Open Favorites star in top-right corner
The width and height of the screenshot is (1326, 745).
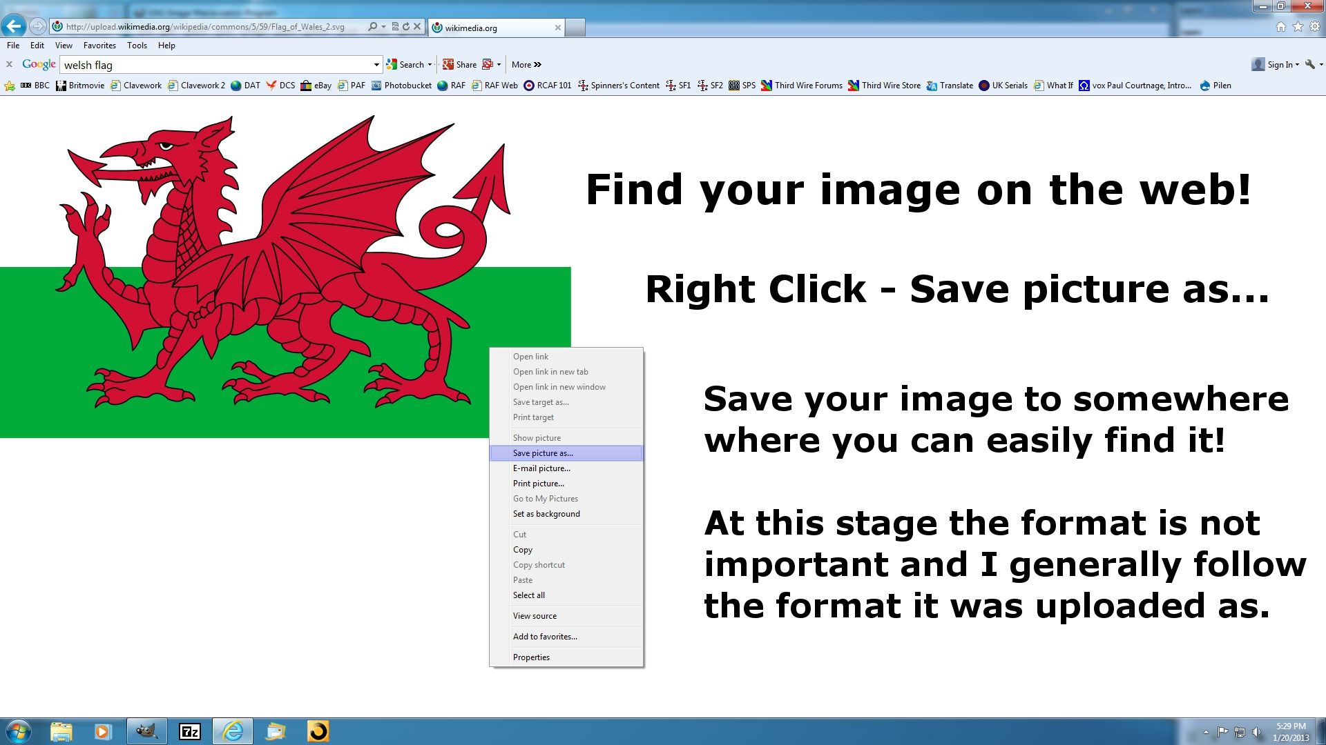(x=1298, y=27)
